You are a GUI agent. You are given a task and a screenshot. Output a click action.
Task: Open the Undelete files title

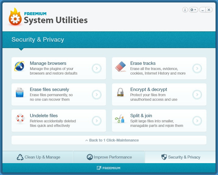pos(44,116)
